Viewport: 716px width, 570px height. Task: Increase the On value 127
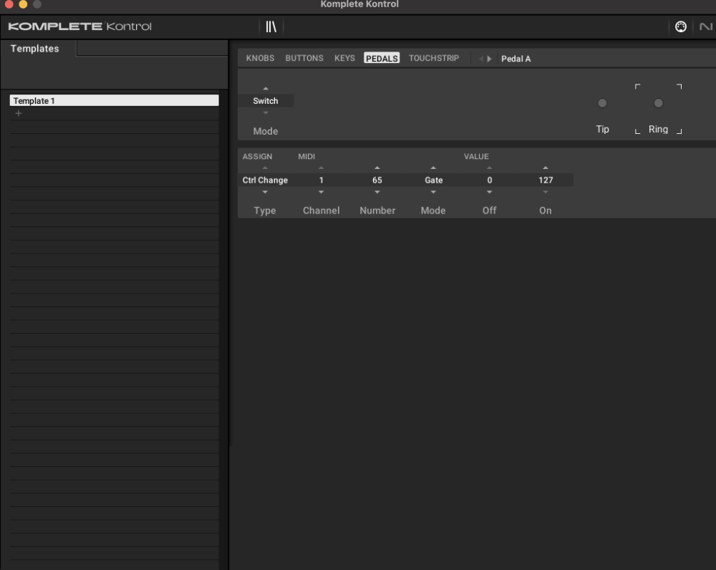(546, 168)
